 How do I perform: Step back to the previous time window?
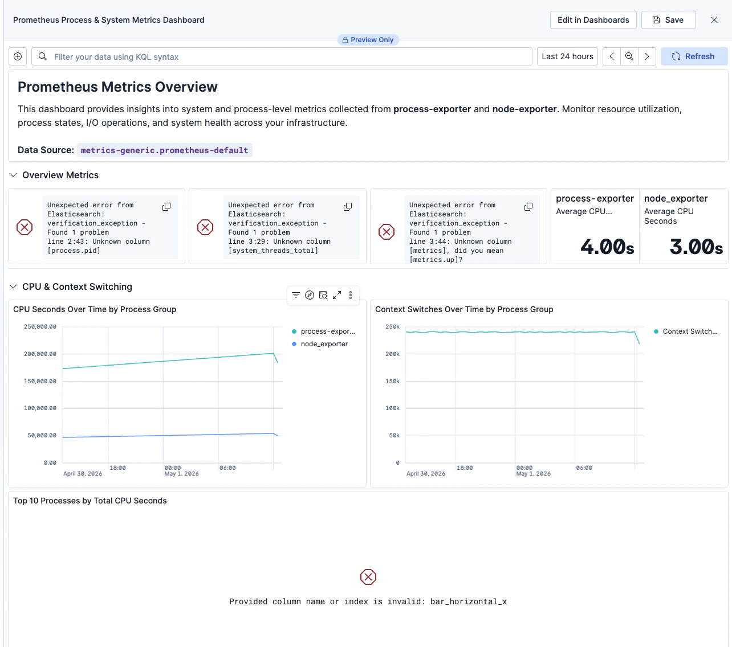(612, 56)
